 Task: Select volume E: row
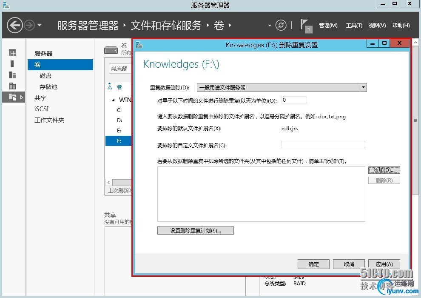(119, 131)
